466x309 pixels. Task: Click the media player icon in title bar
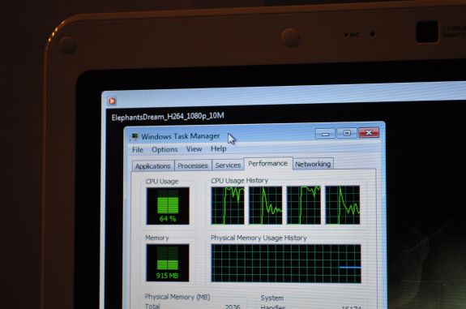pos(112,101)
